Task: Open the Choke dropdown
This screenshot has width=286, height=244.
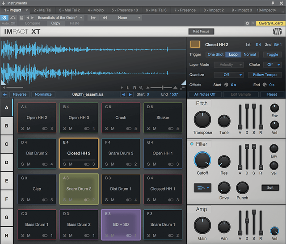Action: (272, 65)
